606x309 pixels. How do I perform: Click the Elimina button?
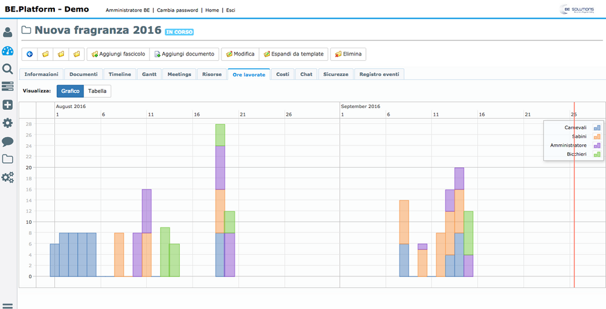point(348,54)
